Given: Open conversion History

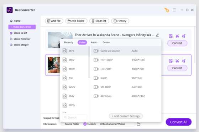Looking at the screenshot, I should point(120,21).
